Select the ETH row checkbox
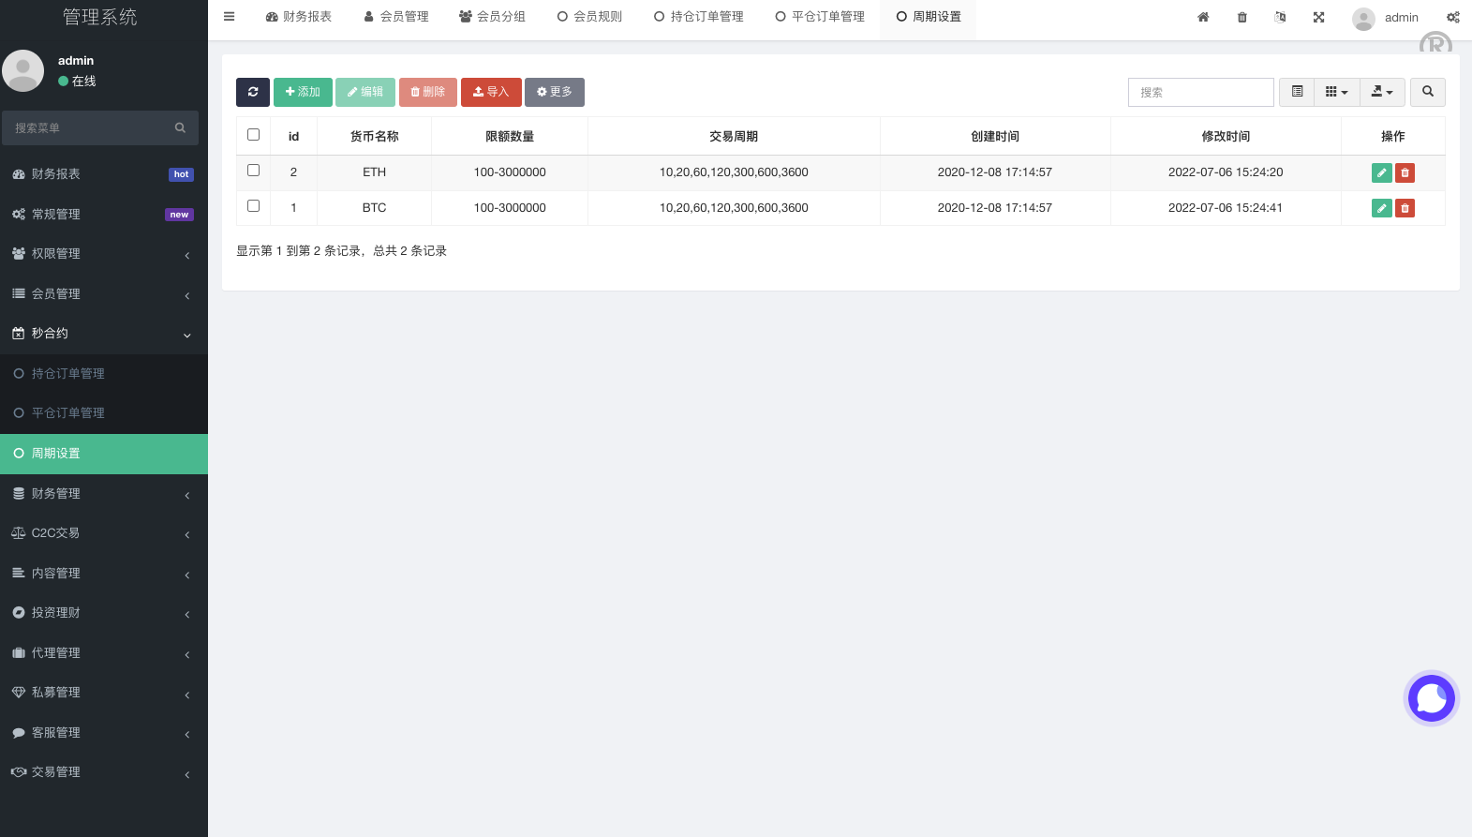The width and height of the screenshot is (1472, 837). pos(253,171)
